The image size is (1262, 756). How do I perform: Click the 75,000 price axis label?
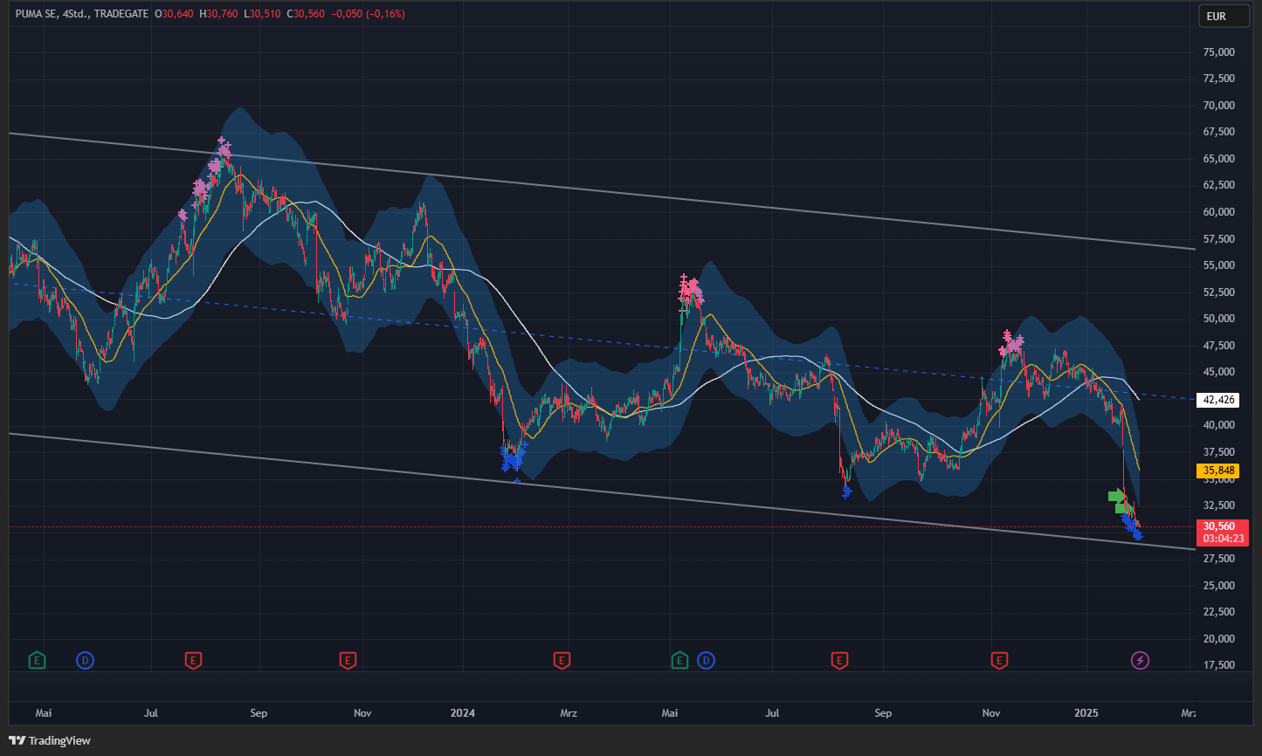(1218, 52)
